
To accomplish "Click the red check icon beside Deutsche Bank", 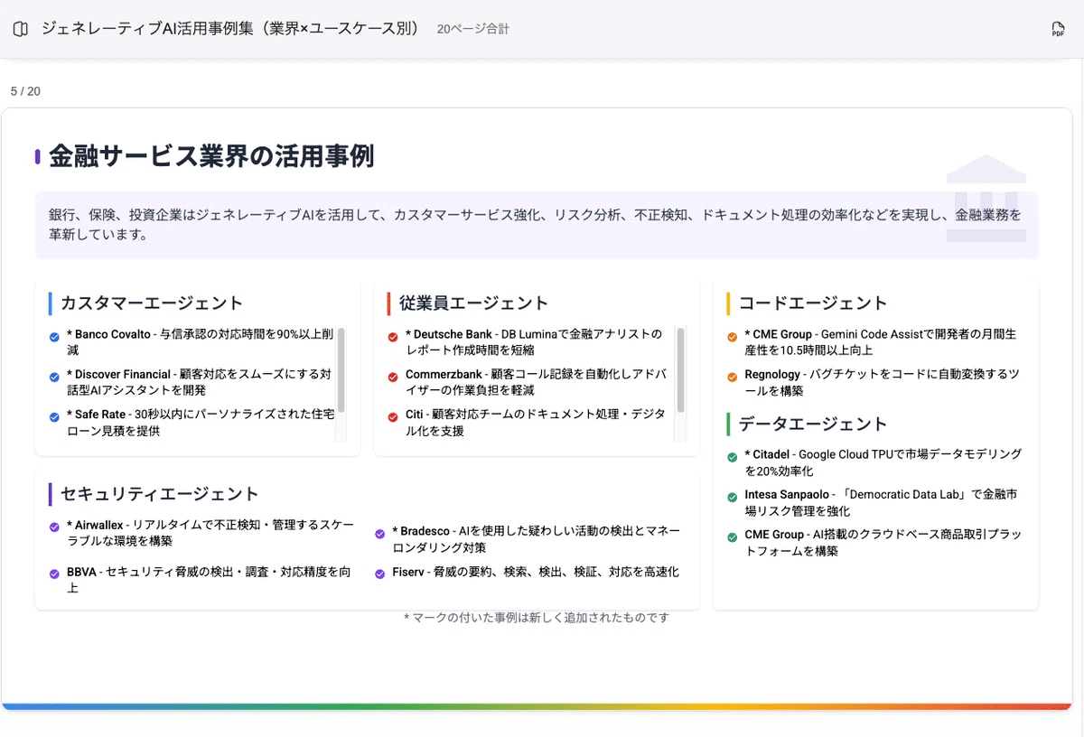I will 393,338.
